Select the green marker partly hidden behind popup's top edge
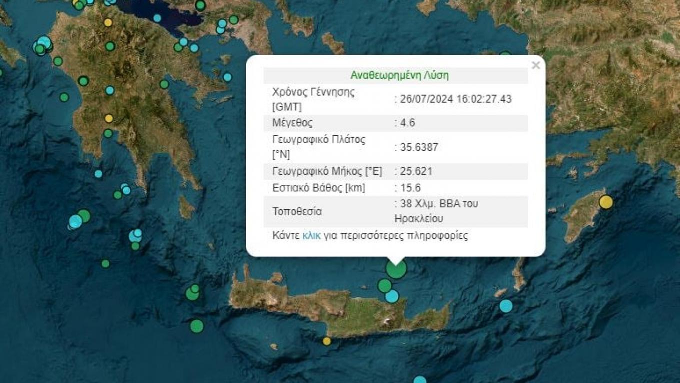The image size is (680, 383). click(505, 54)
